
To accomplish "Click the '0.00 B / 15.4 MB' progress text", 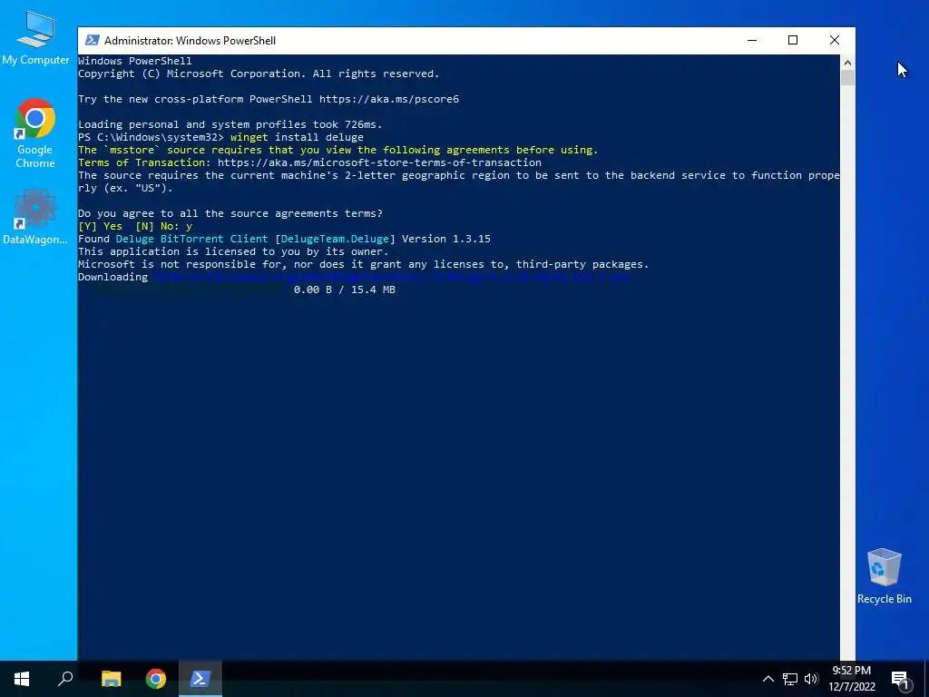I will [x=345, y=290].
